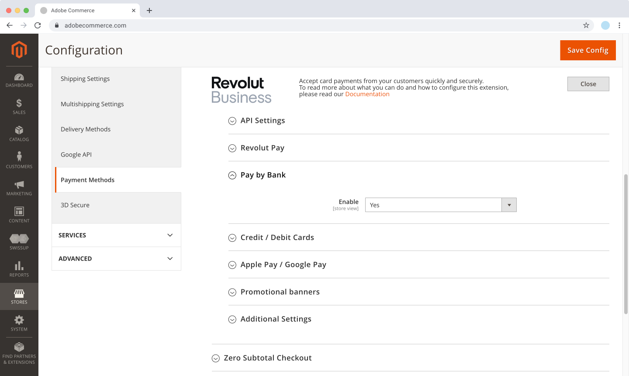Expand the Advanced section

(x=116, y=259)
